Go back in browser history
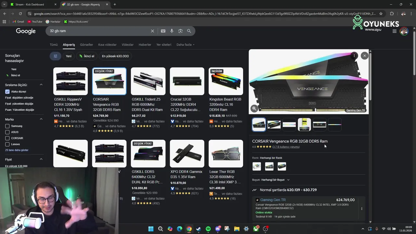Screen dimensions: 416x234 [5, 14]
